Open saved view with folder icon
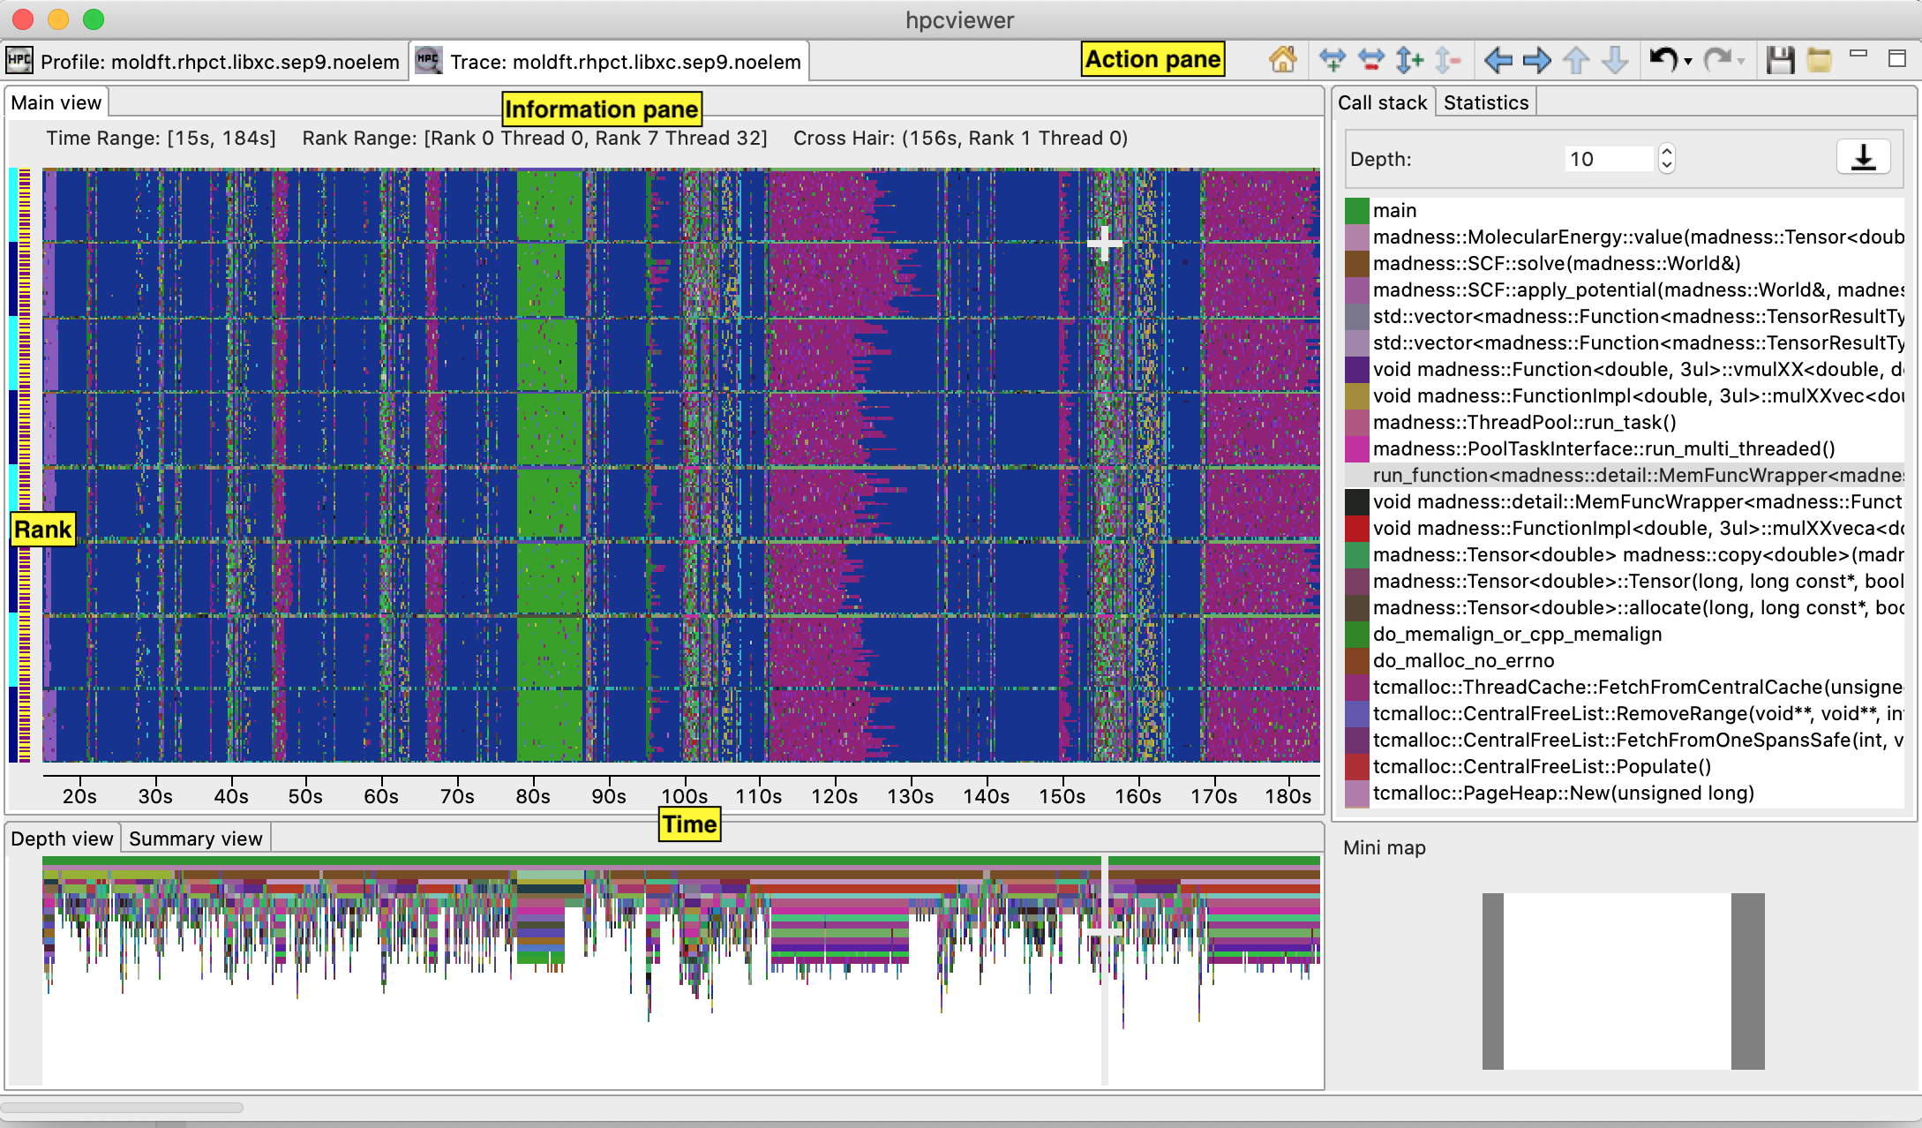The width and height of the screenshot is (1922, 1128). pos(1819,60)
